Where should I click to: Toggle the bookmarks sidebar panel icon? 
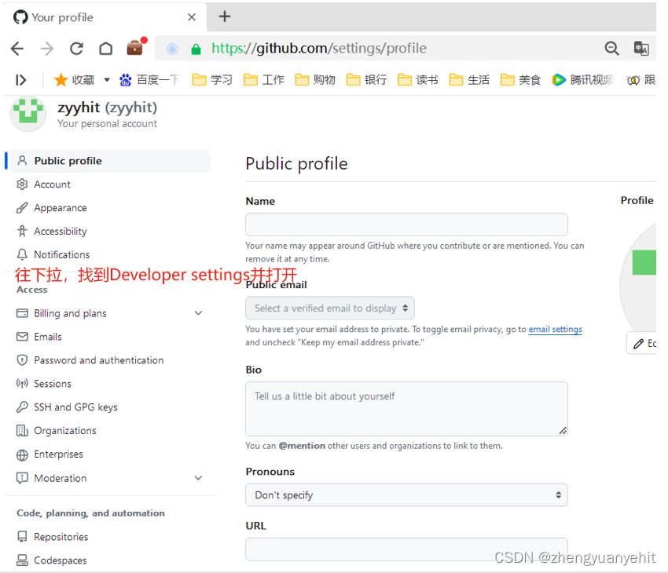coord(21,80)
